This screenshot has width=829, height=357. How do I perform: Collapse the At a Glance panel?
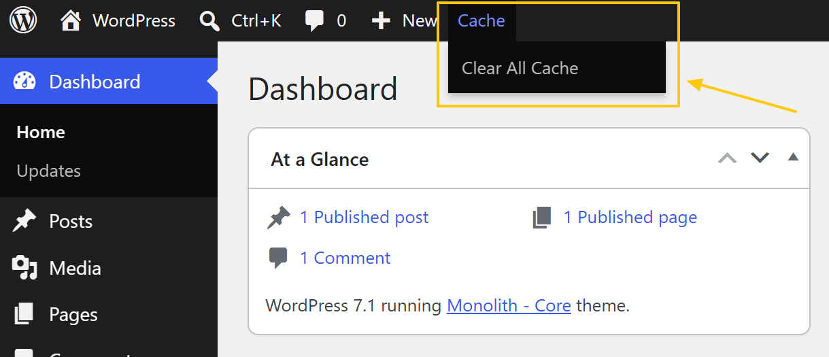pyautogui.click(x=792, y=158)
